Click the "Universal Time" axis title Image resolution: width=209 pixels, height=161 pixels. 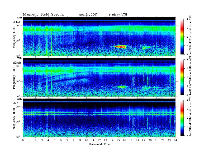[x=99, y=144]
